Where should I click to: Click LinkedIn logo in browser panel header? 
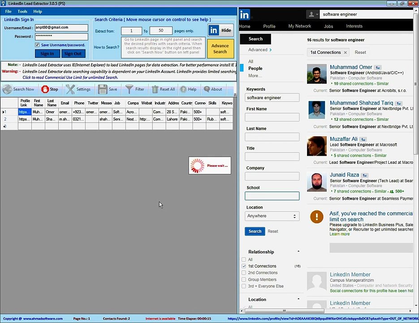pos(245,15)
